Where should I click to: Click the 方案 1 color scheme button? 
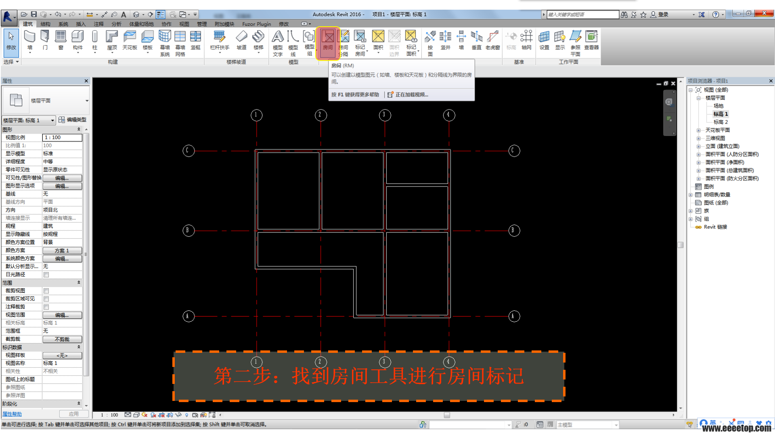(62, 251)
